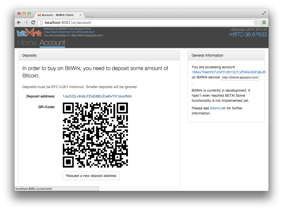The width and height of the screenshot is (283, 211).
Task: Click the browser back arrow
Action: click(19, 23)
